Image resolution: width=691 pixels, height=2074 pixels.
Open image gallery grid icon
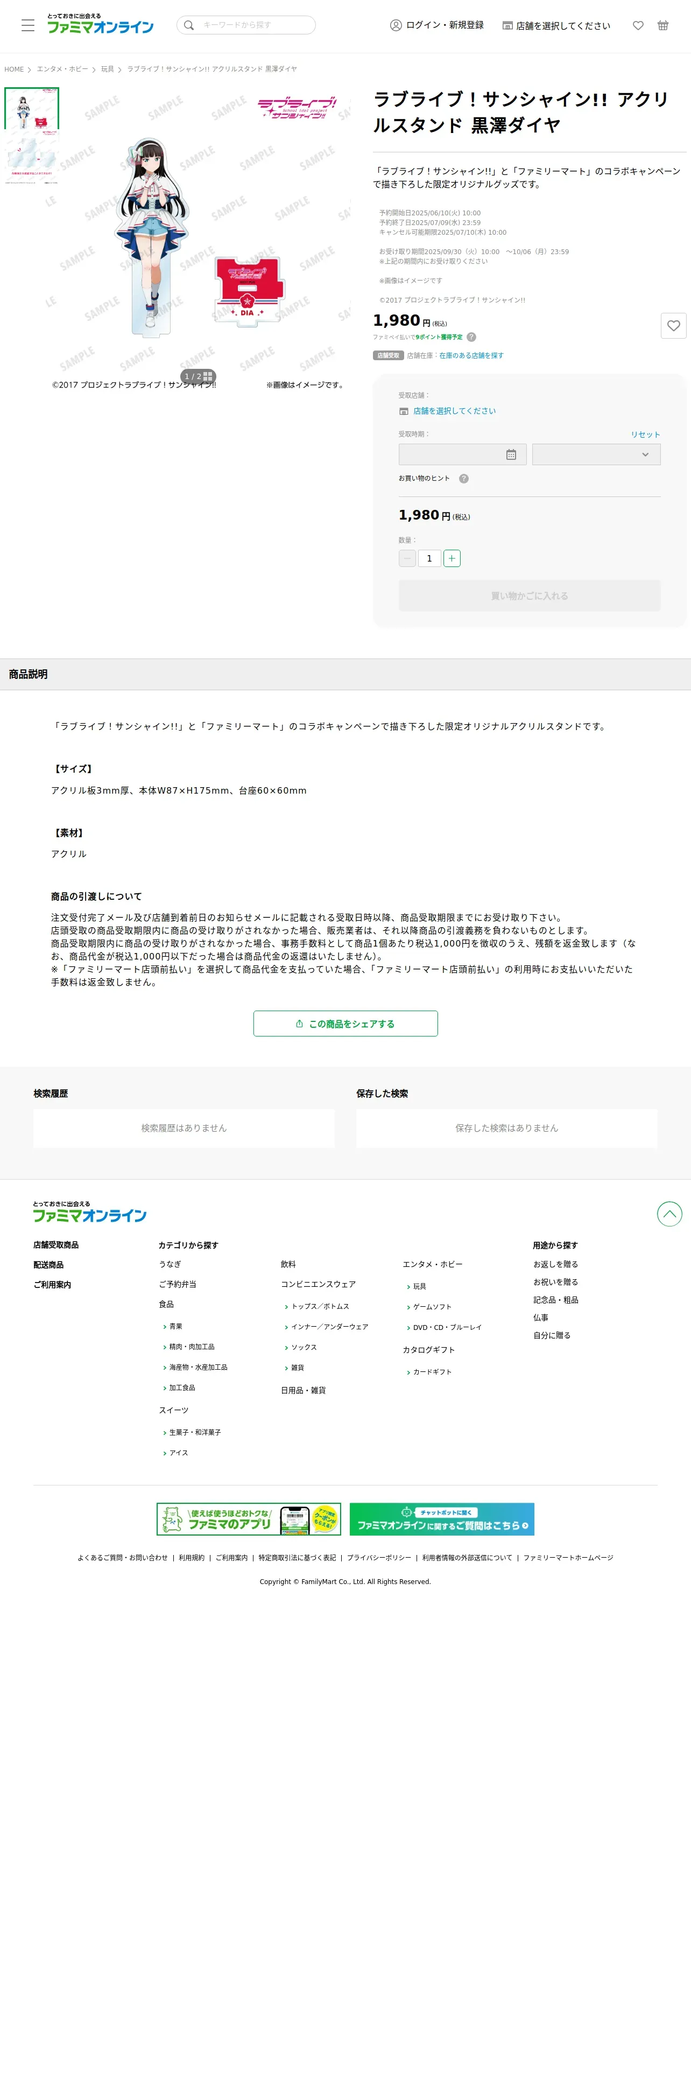208,376
